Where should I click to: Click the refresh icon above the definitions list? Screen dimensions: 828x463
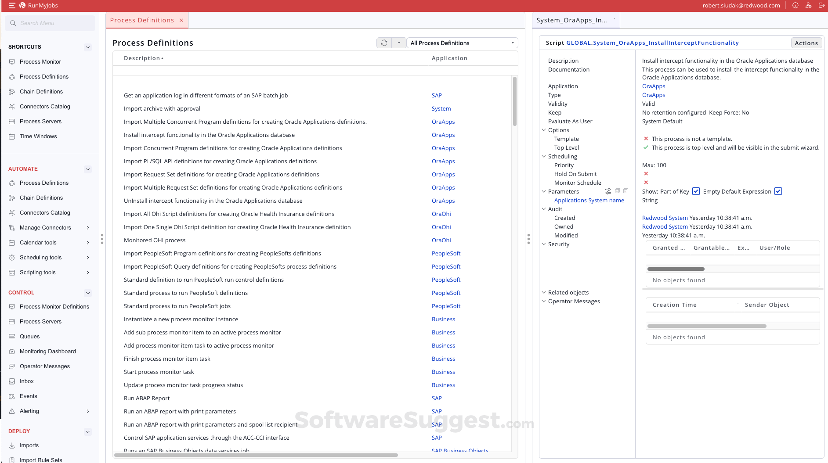[383, 43]
